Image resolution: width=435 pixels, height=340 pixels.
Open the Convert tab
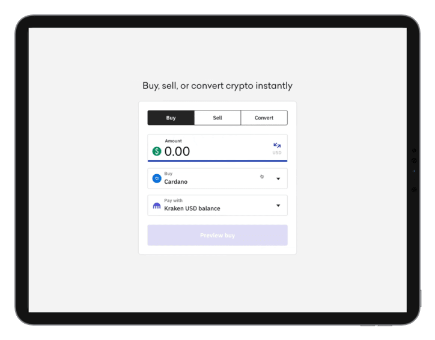(264, 118)
